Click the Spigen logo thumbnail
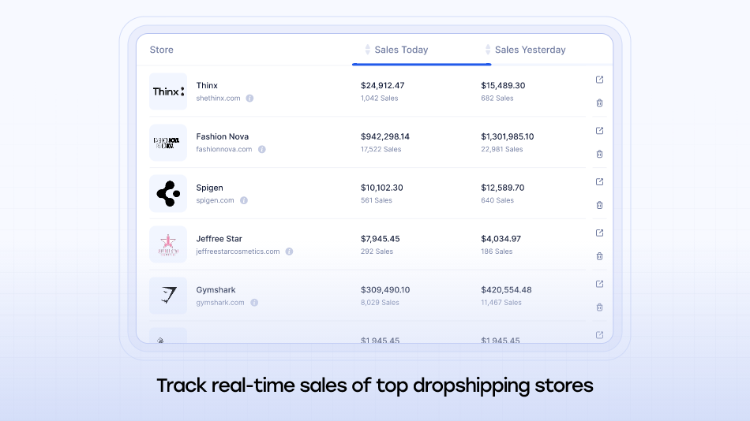 tap(168, 193)
